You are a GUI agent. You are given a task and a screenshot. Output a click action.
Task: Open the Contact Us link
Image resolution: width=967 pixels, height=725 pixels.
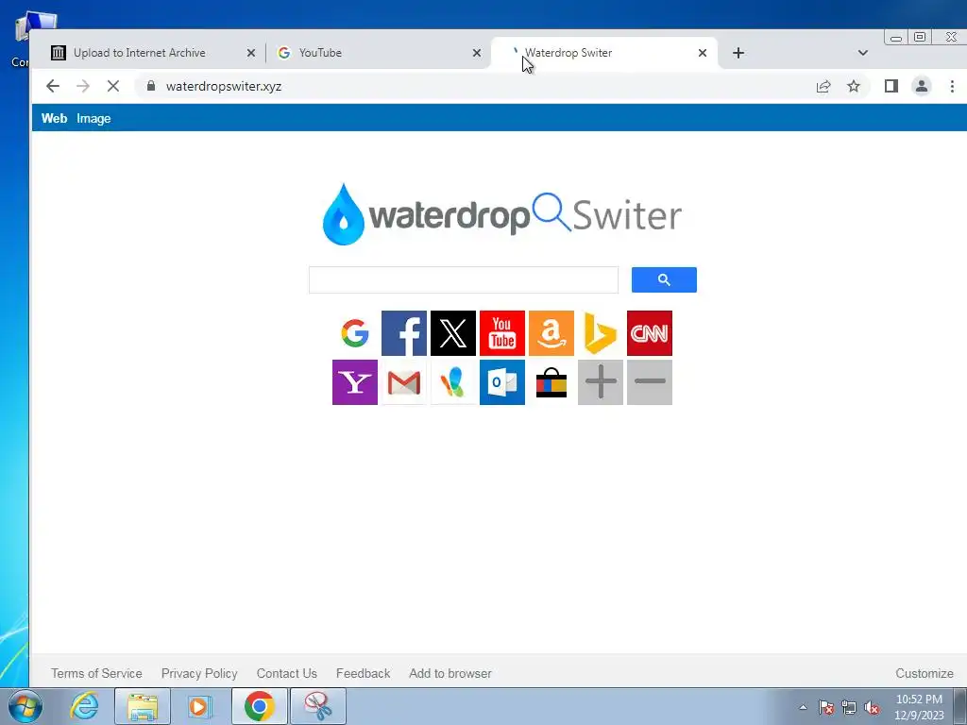pos(287,673)
